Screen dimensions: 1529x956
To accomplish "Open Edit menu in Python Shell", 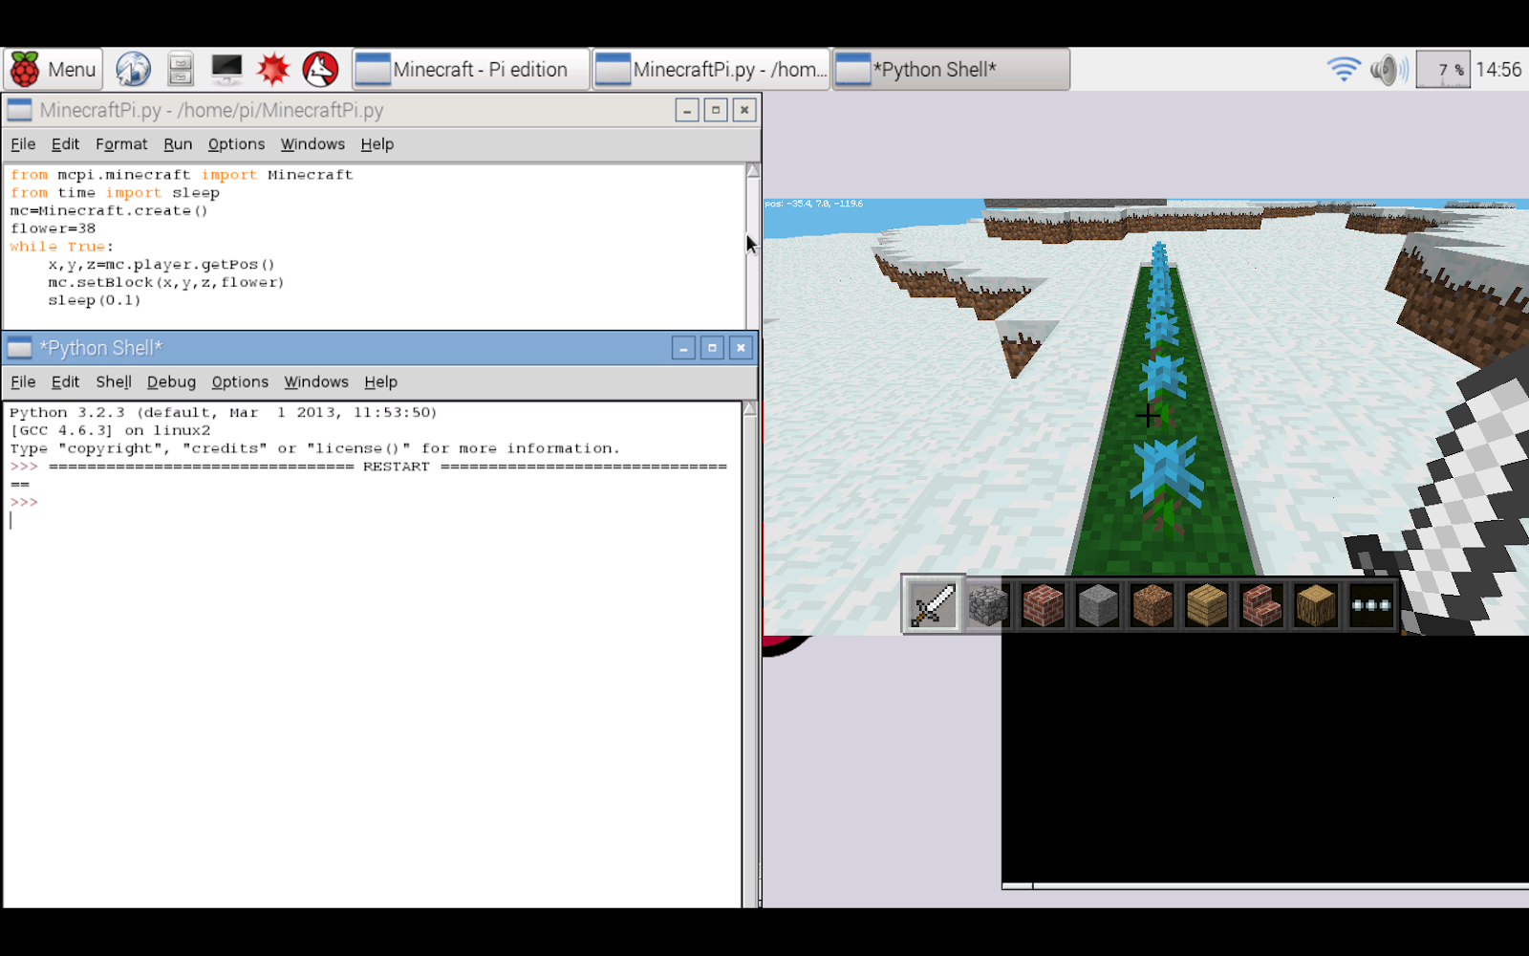I will [65, 382].
